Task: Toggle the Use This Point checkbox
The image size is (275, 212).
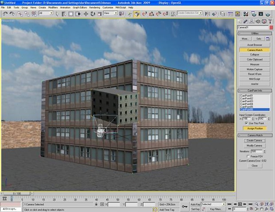Action: coord(246,123)
